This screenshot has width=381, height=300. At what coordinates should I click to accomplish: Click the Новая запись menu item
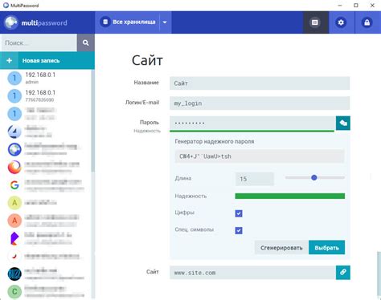47,61
